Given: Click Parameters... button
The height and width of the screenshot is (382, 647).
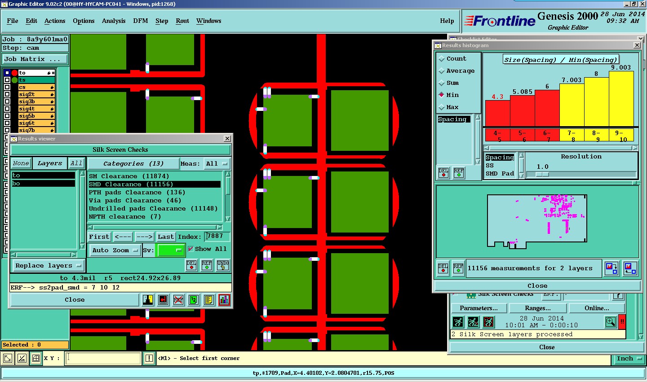Looking at the screenshot, I should tap(479, 308).
